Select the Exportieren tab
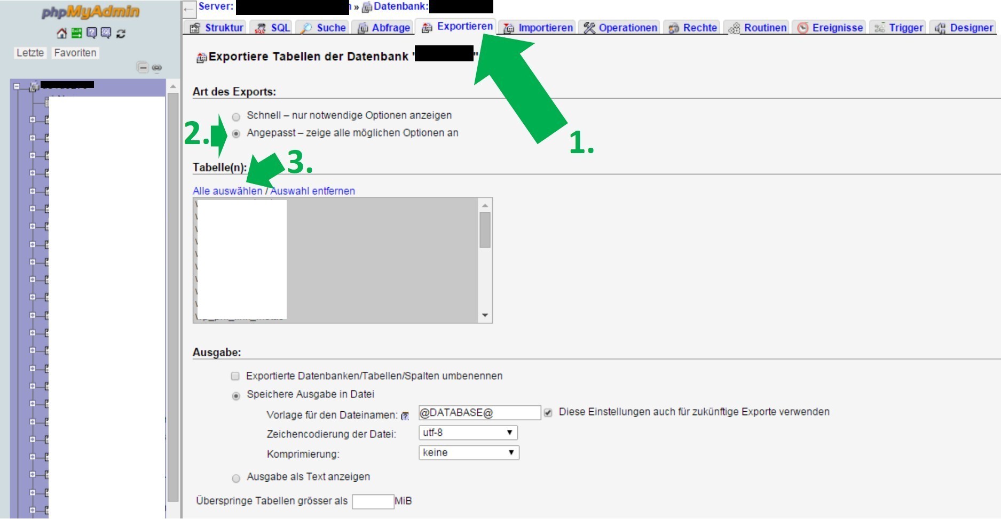The height and width of the screenshot is (519, 1001). (456, 27)
